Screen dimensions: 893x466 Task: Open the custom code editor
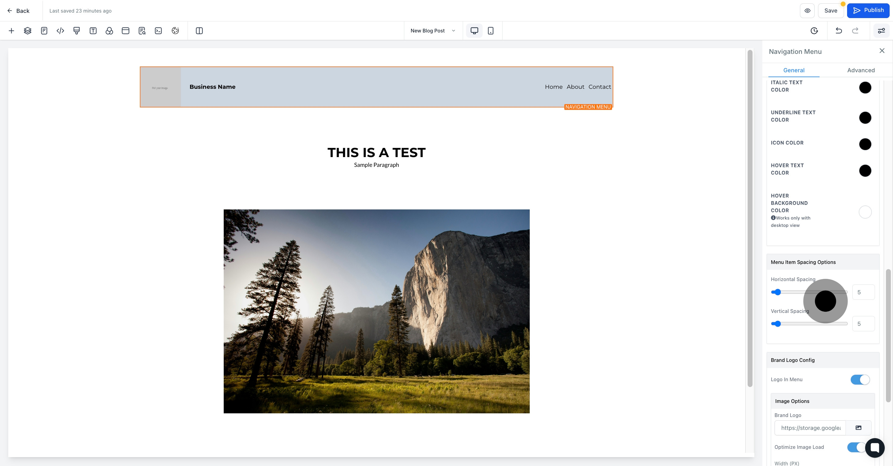click(60, 31)
